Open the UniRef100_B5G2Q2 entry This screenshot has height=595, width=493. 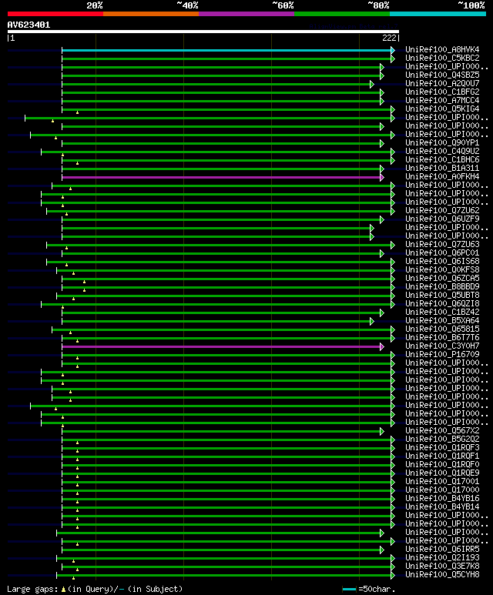click(442, 439)
